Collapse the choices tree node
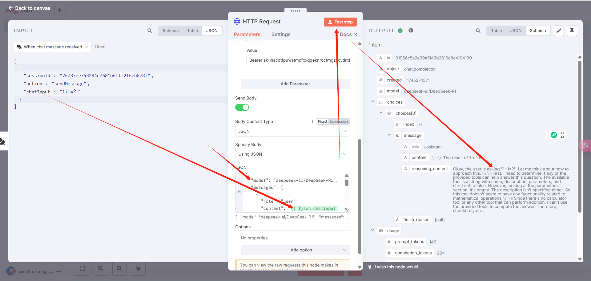This screenshot has width=591, height=281. pos(372,102)
